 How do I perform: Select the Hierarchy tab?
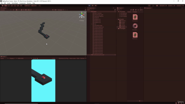91,8
